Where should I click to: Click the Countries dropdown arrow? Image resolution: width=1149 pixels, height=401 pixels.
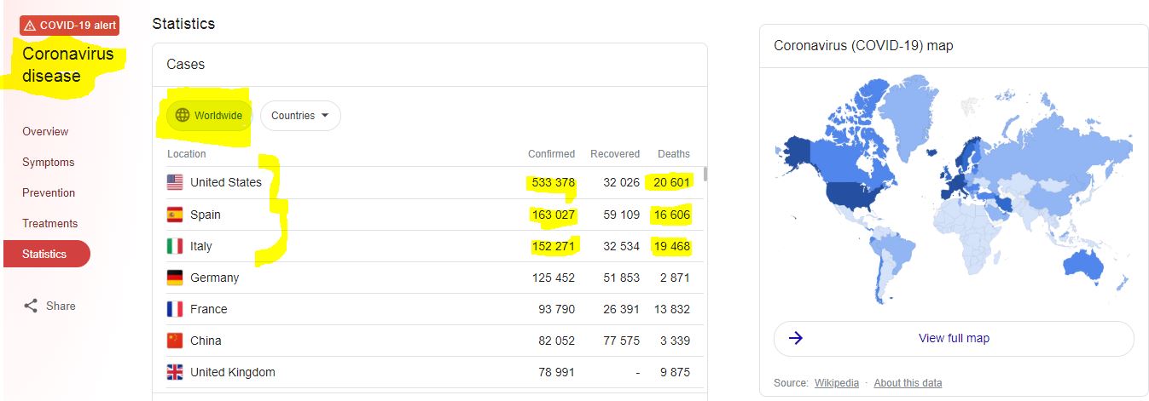(325, 116)
